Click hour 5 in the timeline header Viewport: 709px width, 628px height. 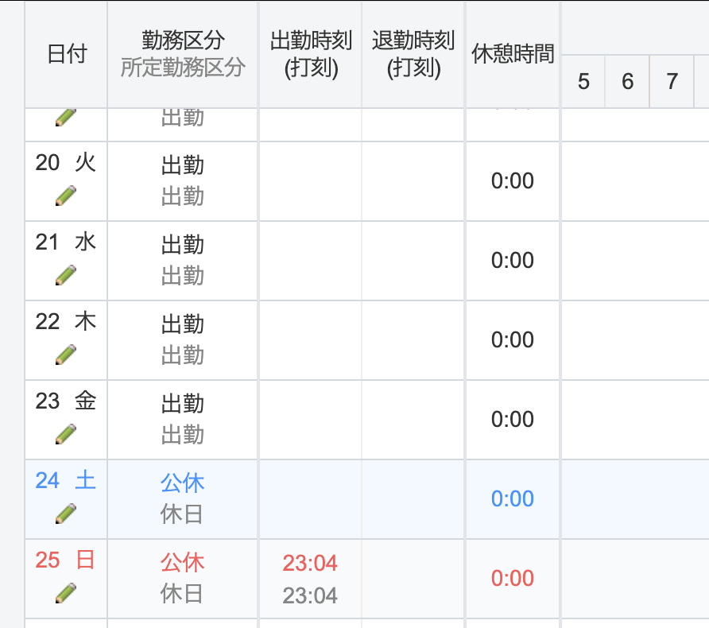[583, 82]
